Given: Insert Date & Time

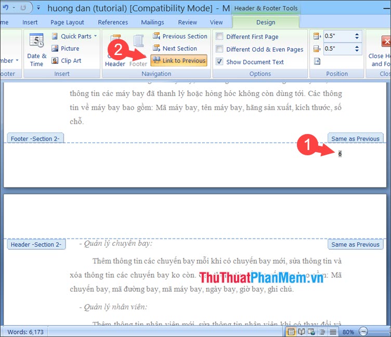Looking at the screenshot, I should pyautogui.click(x=36, y=50).
